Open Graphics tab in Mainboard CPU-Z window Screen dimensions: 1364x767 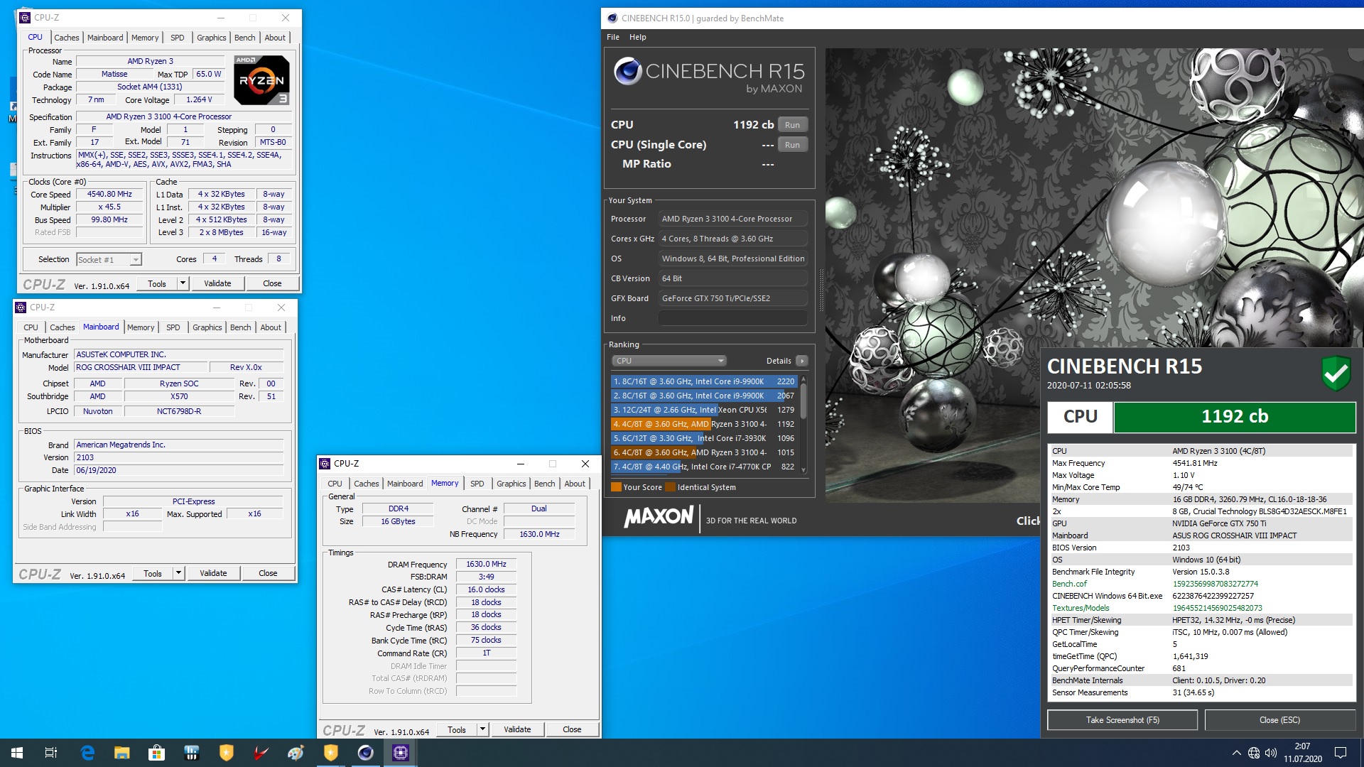(207, 327)
